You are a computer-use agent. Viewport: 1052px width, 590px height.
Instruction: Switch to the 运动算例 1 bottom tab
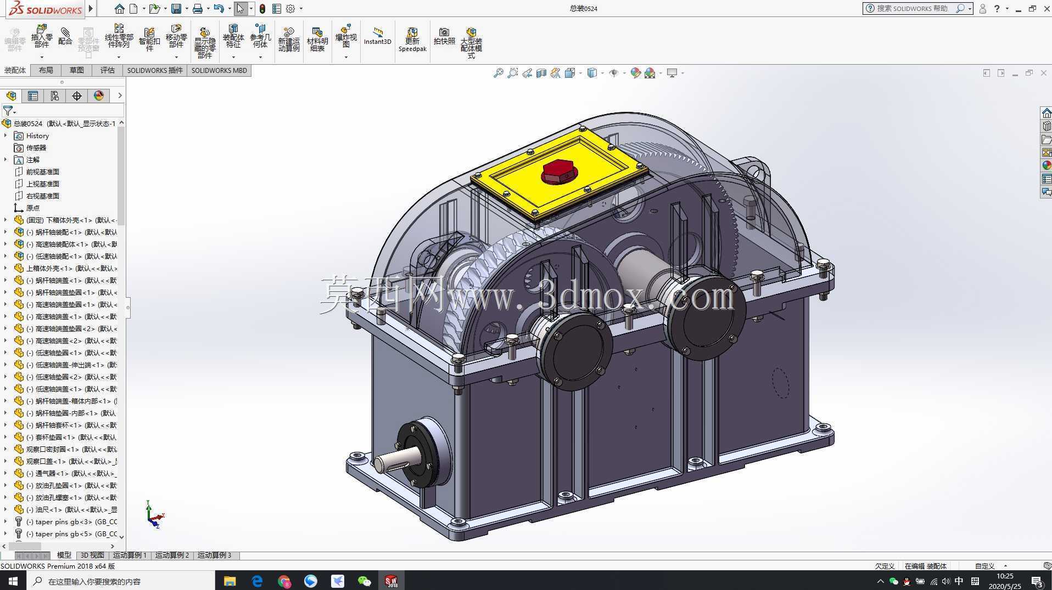click(x=130, y=555)
